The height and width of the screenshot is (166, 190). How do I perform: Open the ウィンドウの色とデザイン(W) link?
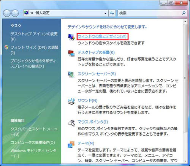tap(102, 36)
